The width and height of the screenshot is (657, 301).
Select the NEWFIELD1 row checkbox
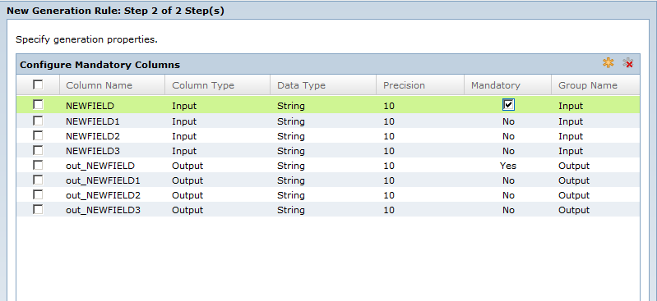(38, 121)
